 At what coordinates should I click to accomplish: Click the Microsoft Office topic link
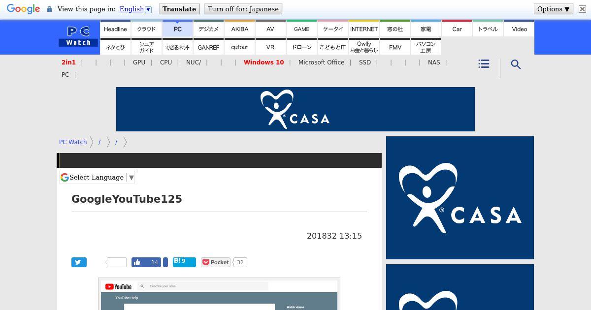pos(321,62)
